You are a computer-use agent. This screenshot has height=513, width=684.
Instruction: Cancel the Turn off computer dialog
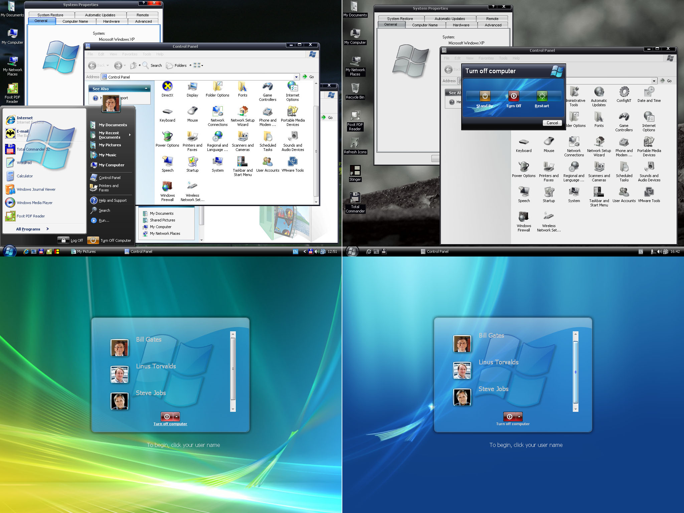coord(552,123)
